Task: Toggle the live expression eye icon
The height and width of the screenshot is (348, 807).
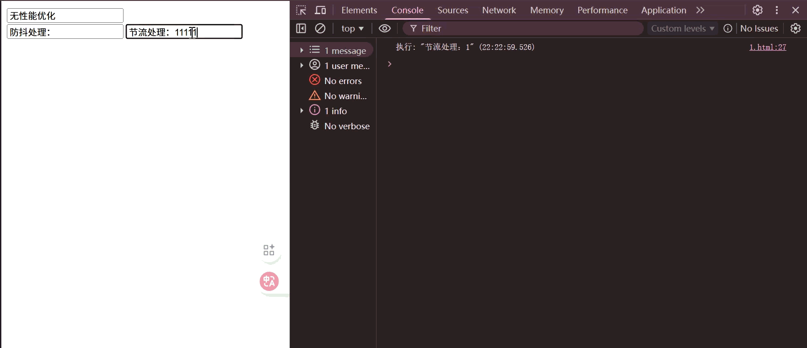Action: click(x=385, y=28)
